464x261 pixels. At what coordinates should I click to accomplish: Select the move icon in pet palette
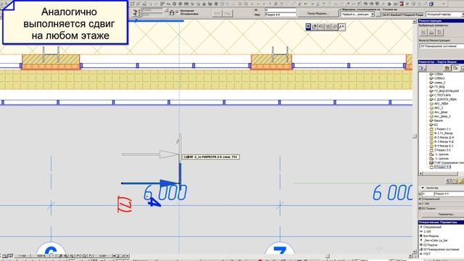point(315,27)
